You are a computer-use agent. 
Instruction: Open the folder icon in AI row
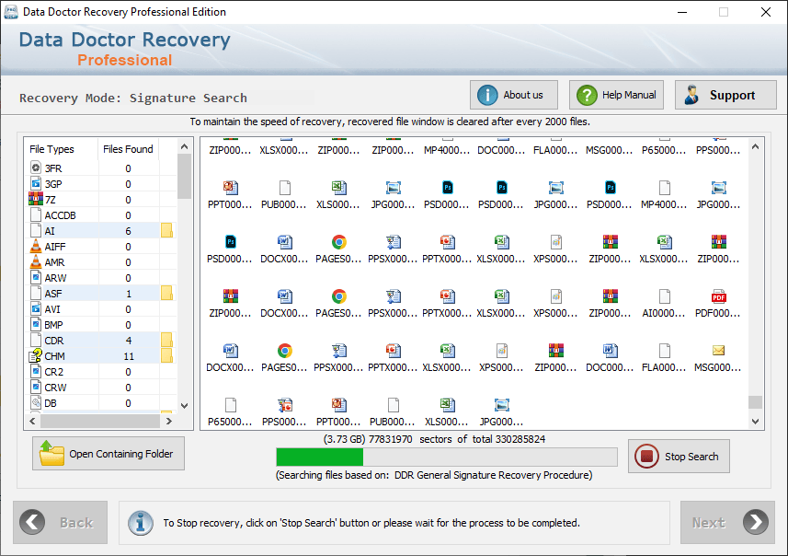166,230
